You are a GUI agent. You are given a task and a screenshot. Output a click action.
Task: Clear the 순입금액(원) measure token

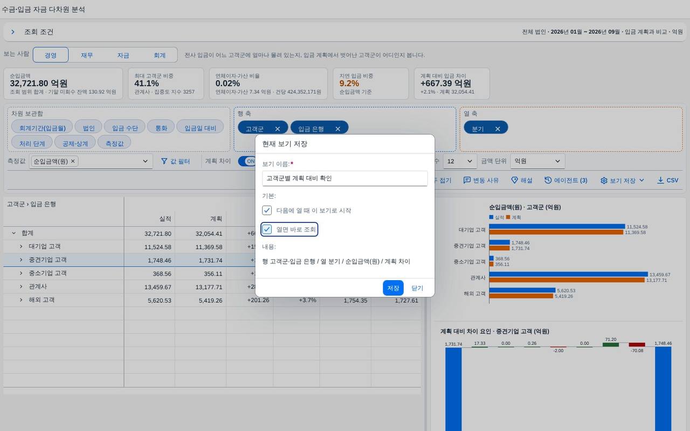(x=73, y=161)
